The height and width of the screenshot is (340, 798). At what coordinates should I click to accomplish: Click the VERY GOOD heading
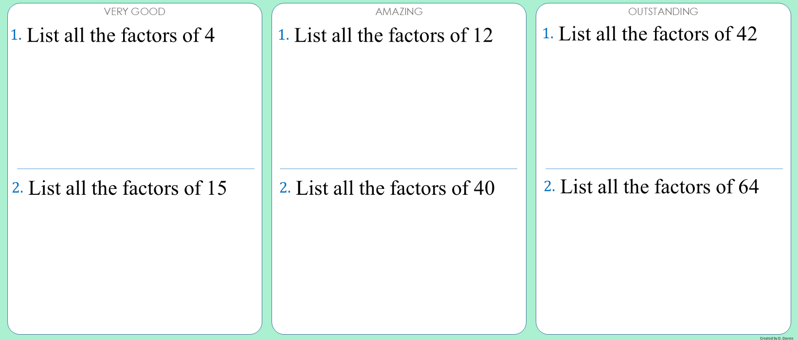tap(134, 12)
